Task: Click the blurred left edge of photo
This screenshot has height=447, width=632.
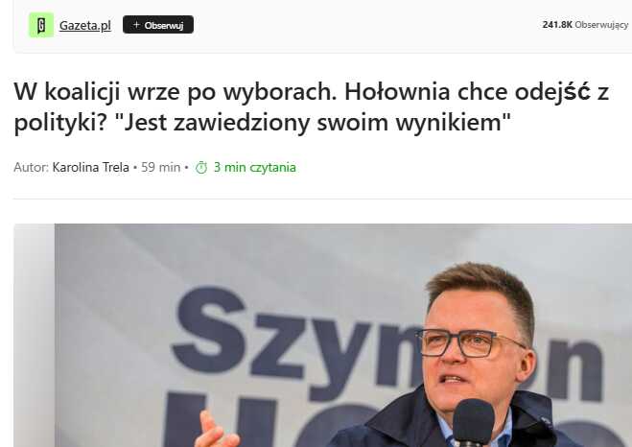Action: click(35, 336)
